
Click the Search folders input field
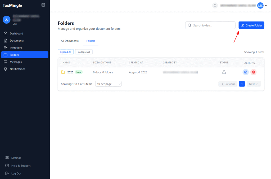click(210, 25)
